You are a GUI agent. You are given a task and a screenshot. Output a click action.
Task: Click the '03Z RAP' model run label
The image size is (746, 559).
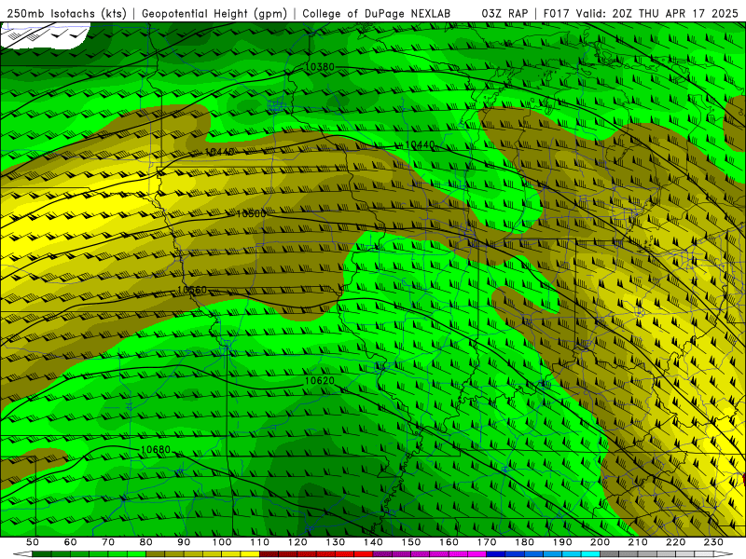tap(504, 13)
